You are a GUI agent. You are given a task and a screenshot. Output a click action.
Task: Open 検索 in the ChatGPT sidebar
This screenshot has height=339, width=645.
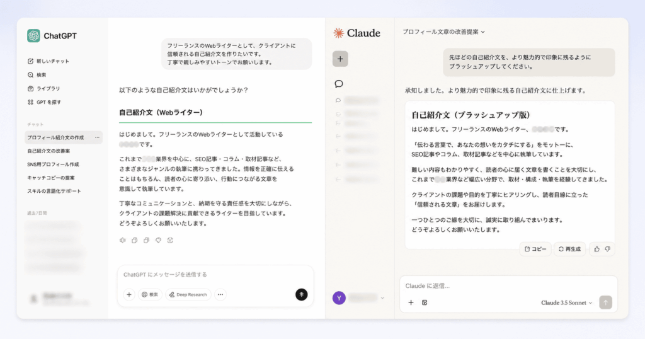click(x=37, y=75)
